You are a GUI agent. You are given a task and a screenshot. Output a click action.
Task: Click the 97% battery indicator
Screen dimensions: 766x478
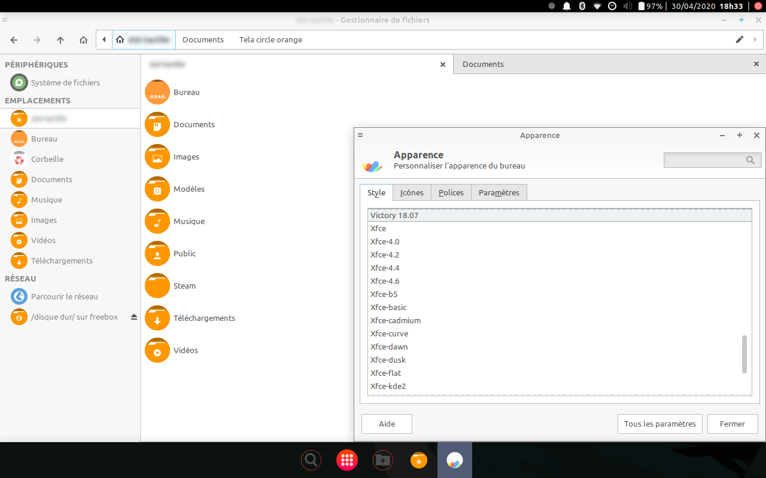click(651, 6)
